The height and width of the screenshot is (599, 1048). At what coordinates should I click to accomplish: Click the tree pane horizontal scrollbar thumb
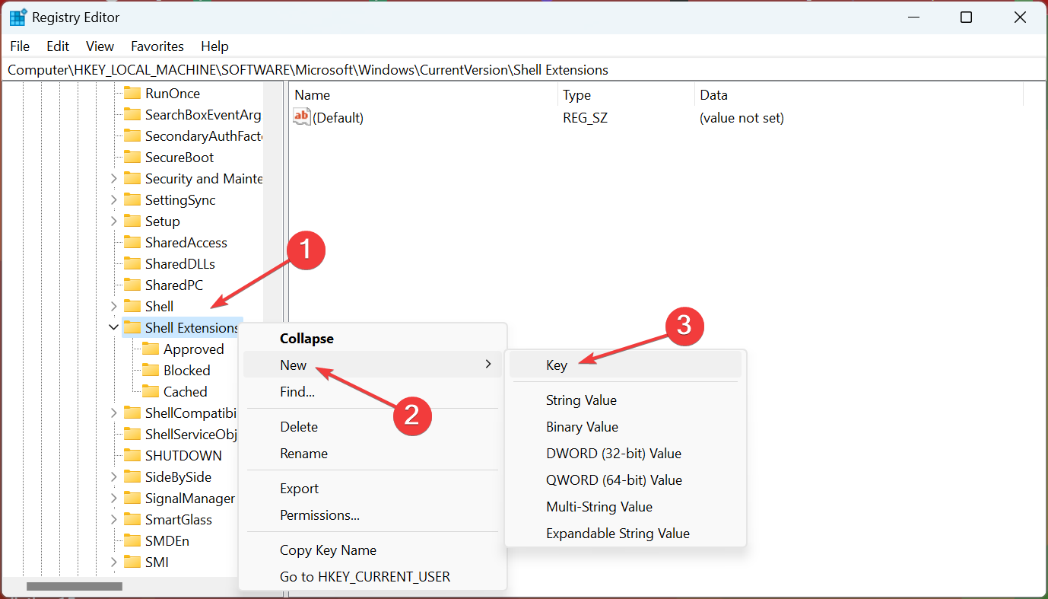click(x=74, y=587)
